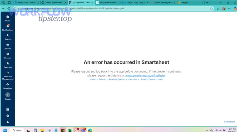Open browser settings ellipsis menu

[x=229, y=9]
